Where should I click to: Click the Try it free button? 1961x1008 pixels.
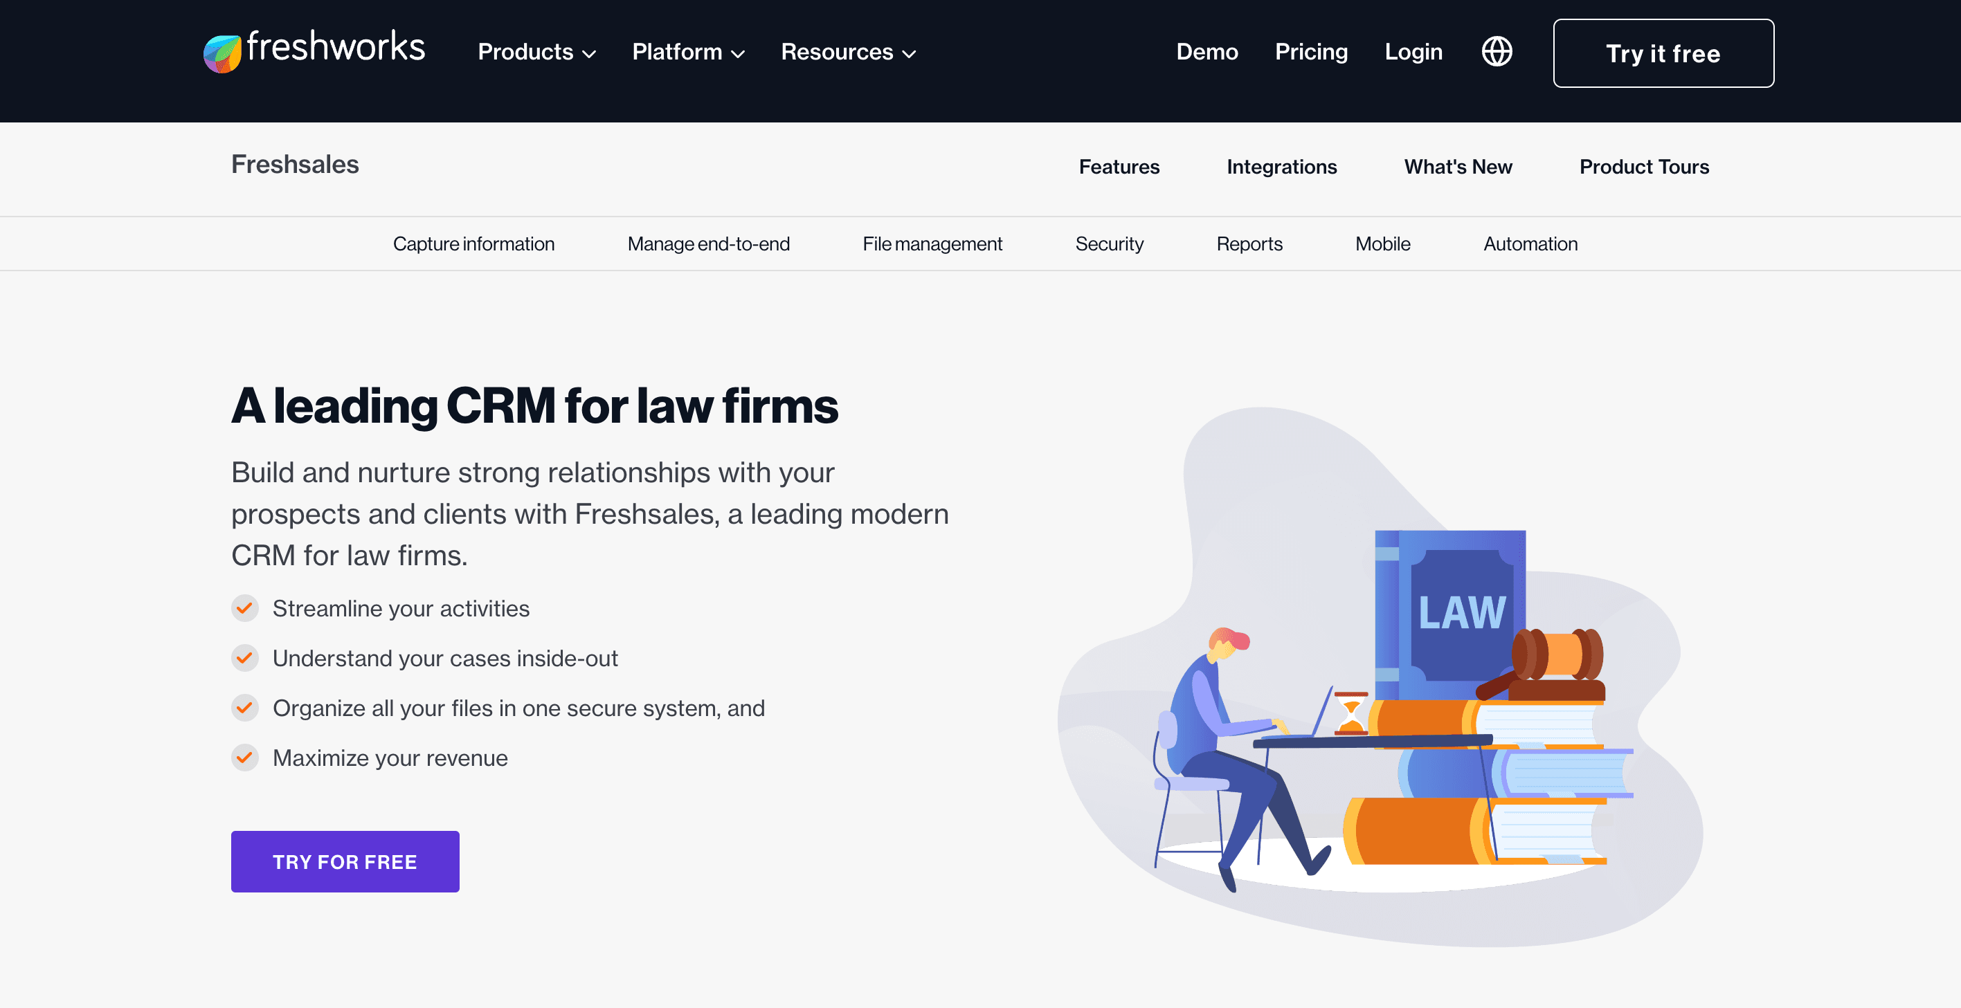(x=1663, y=53)
